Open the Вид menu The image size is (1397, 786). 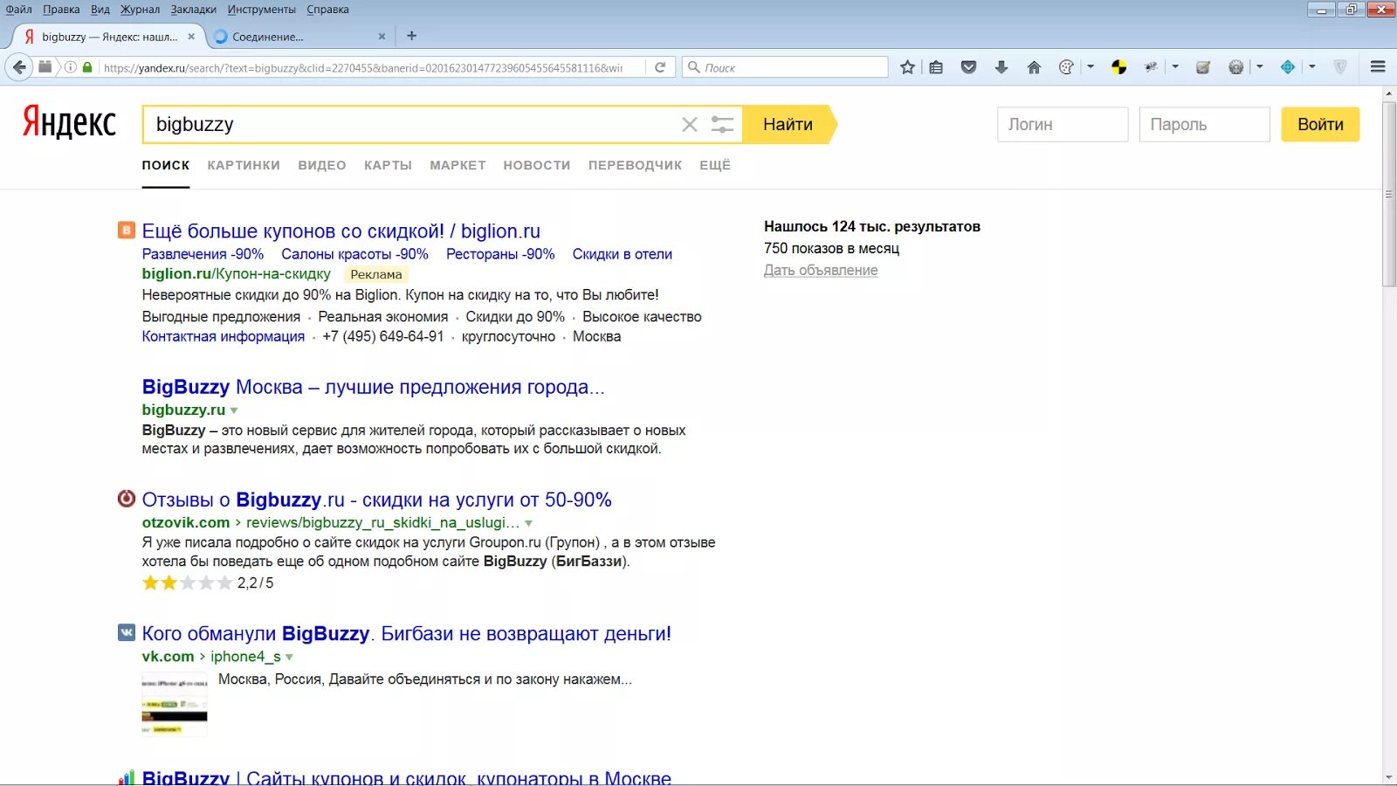point(100,10)
